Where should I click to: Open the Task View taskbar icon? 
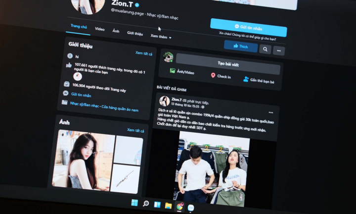(157, 205)
